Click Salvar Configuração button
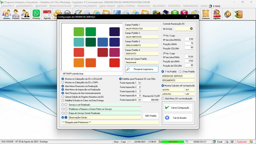 [178, 108]
